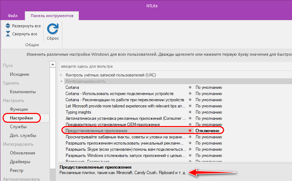Open the Компоненты page in sidebar
The image size is (292, 181).
click(23, 92)
